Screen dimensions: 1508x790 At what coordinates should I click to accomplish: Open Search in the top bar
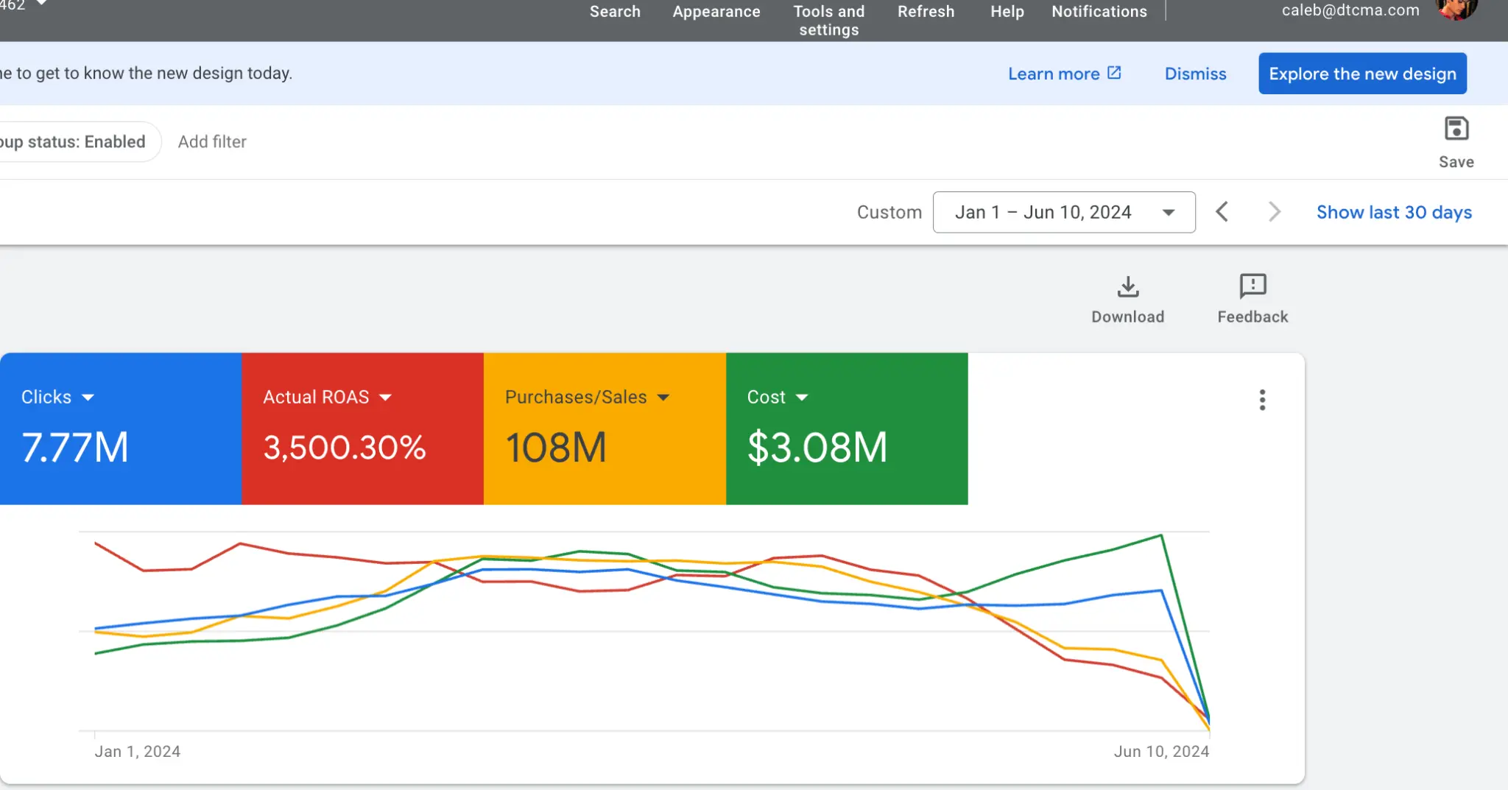point(615,11)
